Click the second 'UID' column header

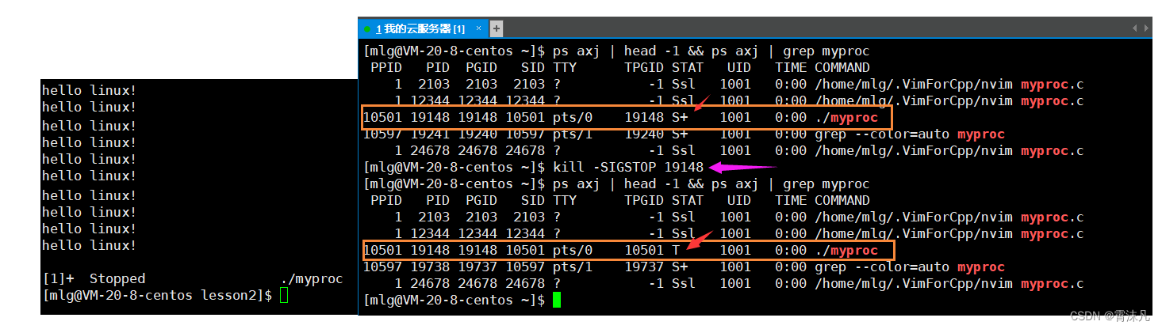tap(739, 200)
